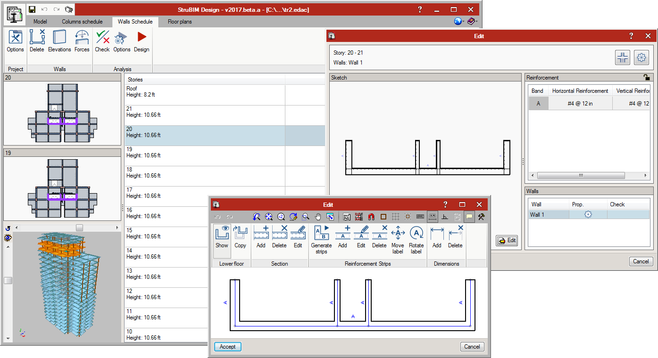
Task: Click the keyboard coordinate entry icon
Action: pos(420,217)
